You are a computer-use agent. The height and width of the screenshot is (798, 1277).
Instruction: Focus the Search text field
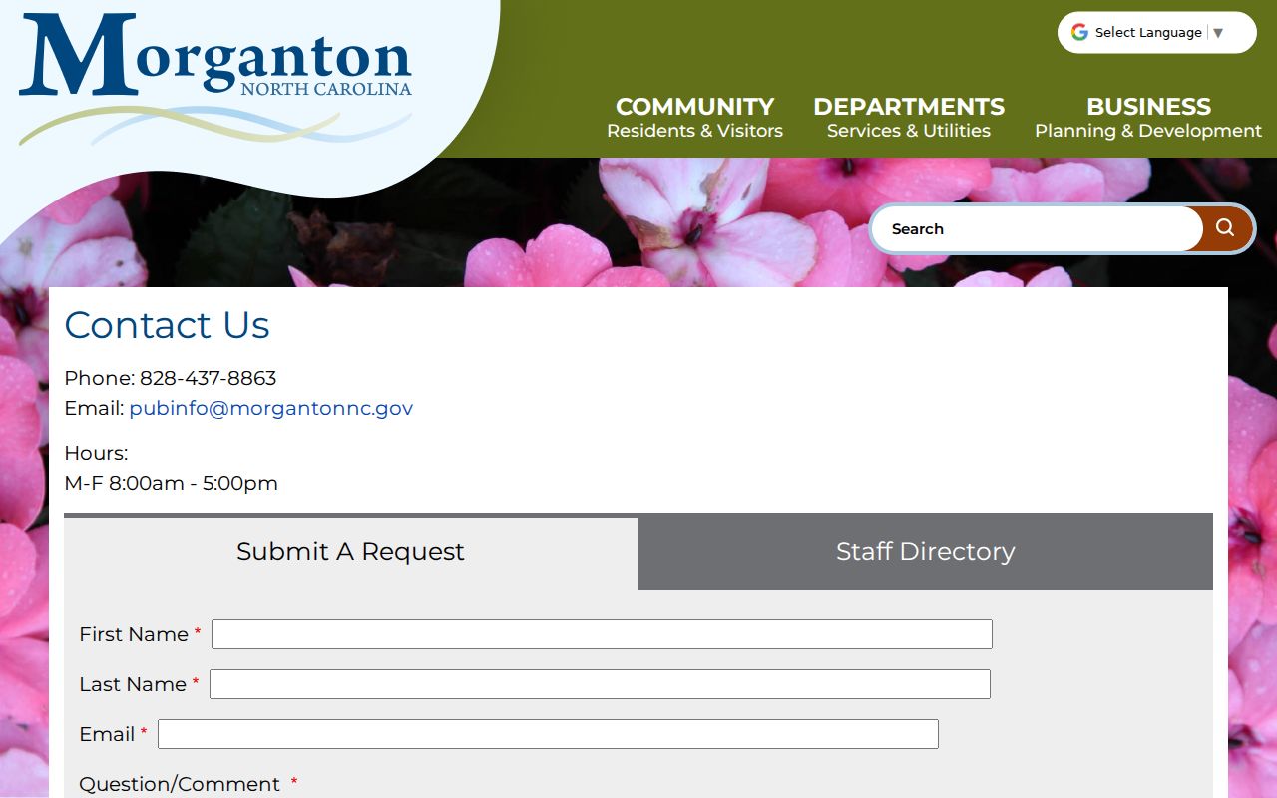1038,229
